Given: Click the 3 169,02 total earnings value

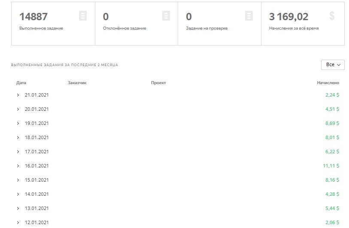Looking at the screenshot, I should point(288,17).
